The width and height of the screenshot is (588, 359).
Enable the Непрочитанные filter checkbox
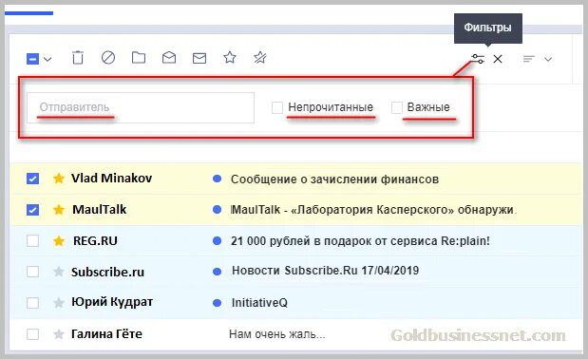[277, 107]
